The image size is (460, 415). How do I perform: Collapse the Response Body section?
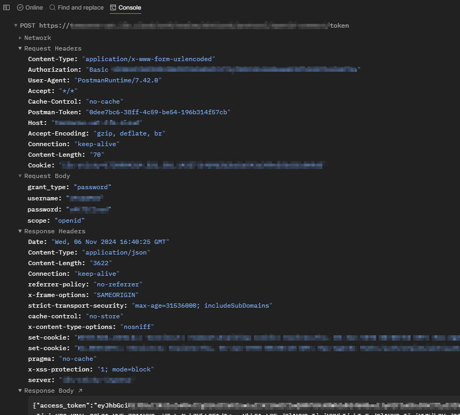point(20,391)
